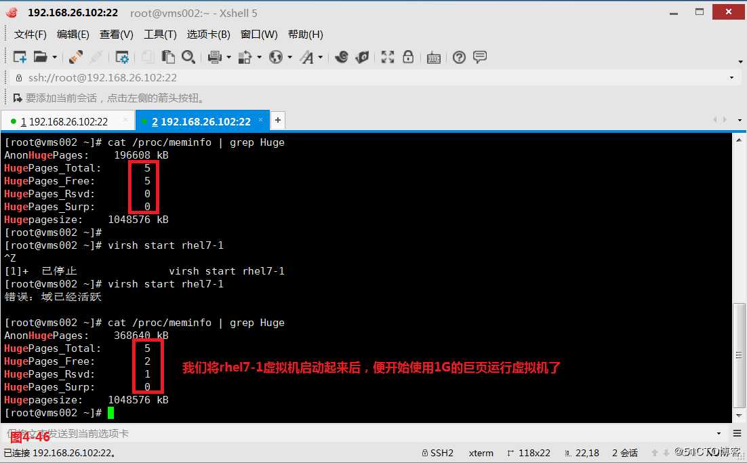The width and height of the screenshot is (747, 463).
Task: Click the Lock screen padlock icon
Action: coord(408,57)
